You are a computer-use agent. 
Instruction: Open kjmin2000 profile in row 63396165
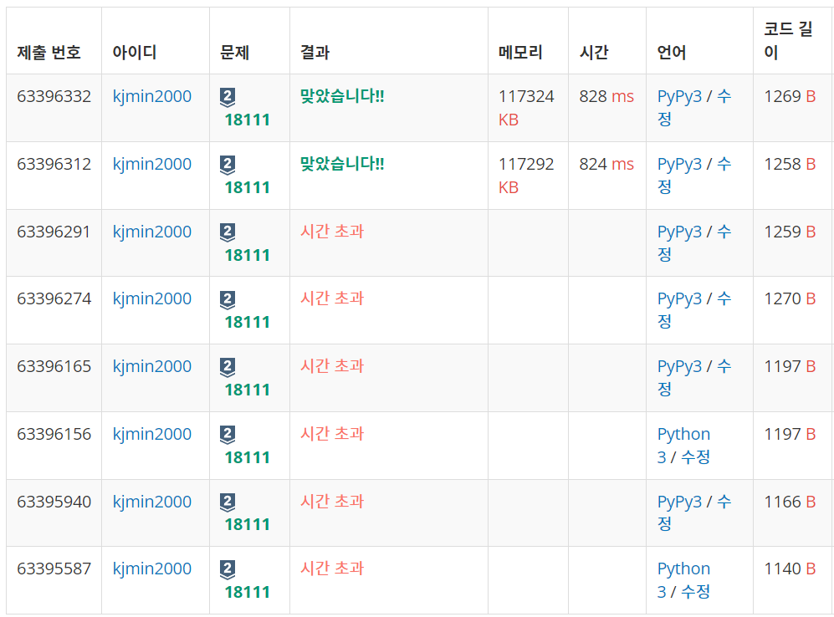pyautogui.click(x=152, y=366)
